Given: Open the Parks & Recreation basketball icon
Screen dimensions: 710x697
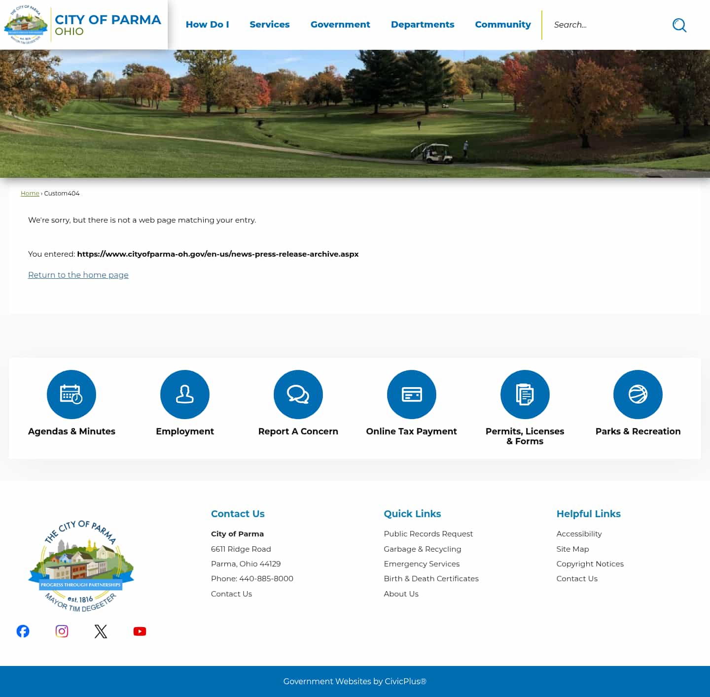Looking at the screenshot, I should click(638, 394).
